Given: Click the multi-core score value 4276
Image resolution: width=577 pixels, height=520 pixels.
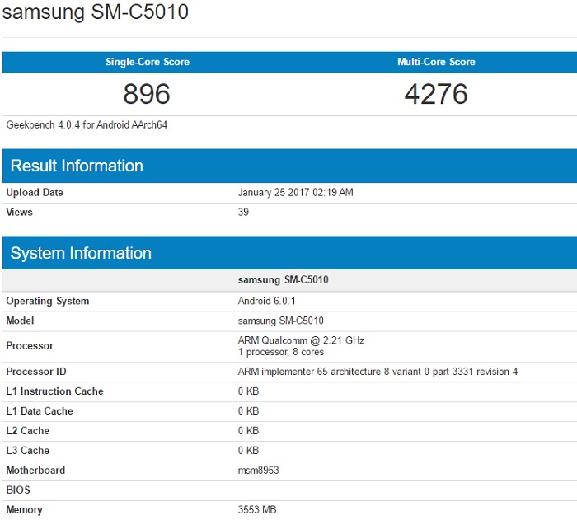Looking at the screenshot, I should click(x=436, y=94).
